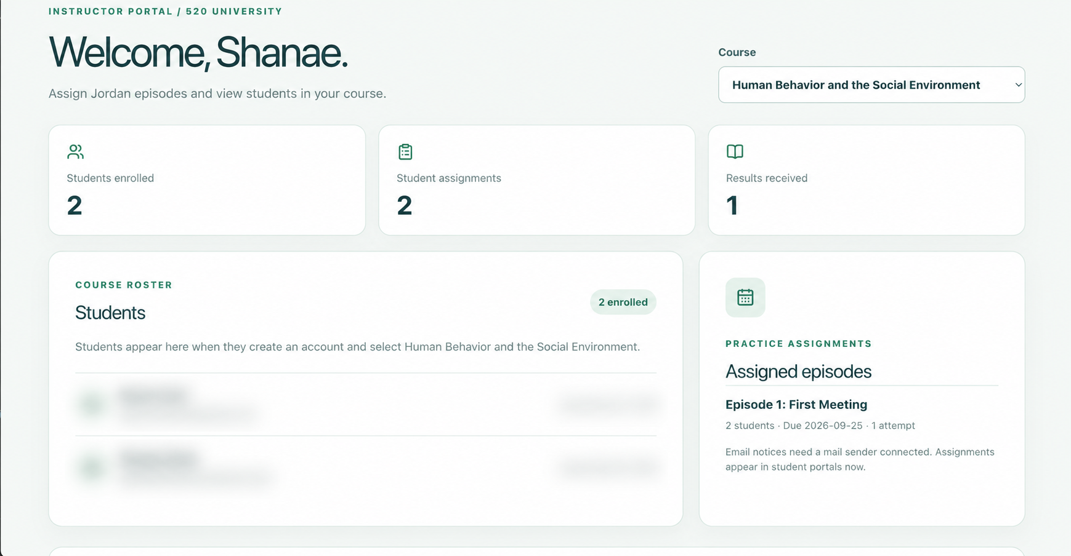Click the students enrolled people icon
Screen dimensions: 1071x556
point(75,151)
